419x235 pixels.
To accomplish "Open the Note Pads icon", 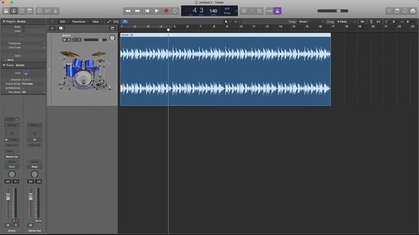I will click(397, 11).
